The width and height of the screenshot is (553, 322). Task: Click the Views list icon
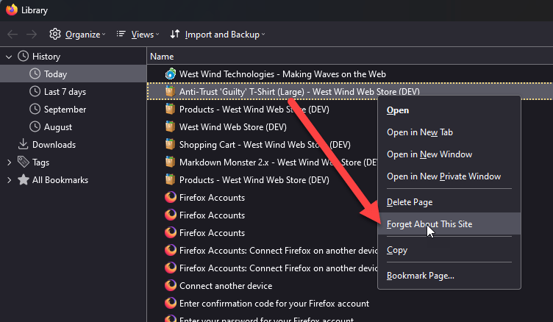[x=121, y=34]
